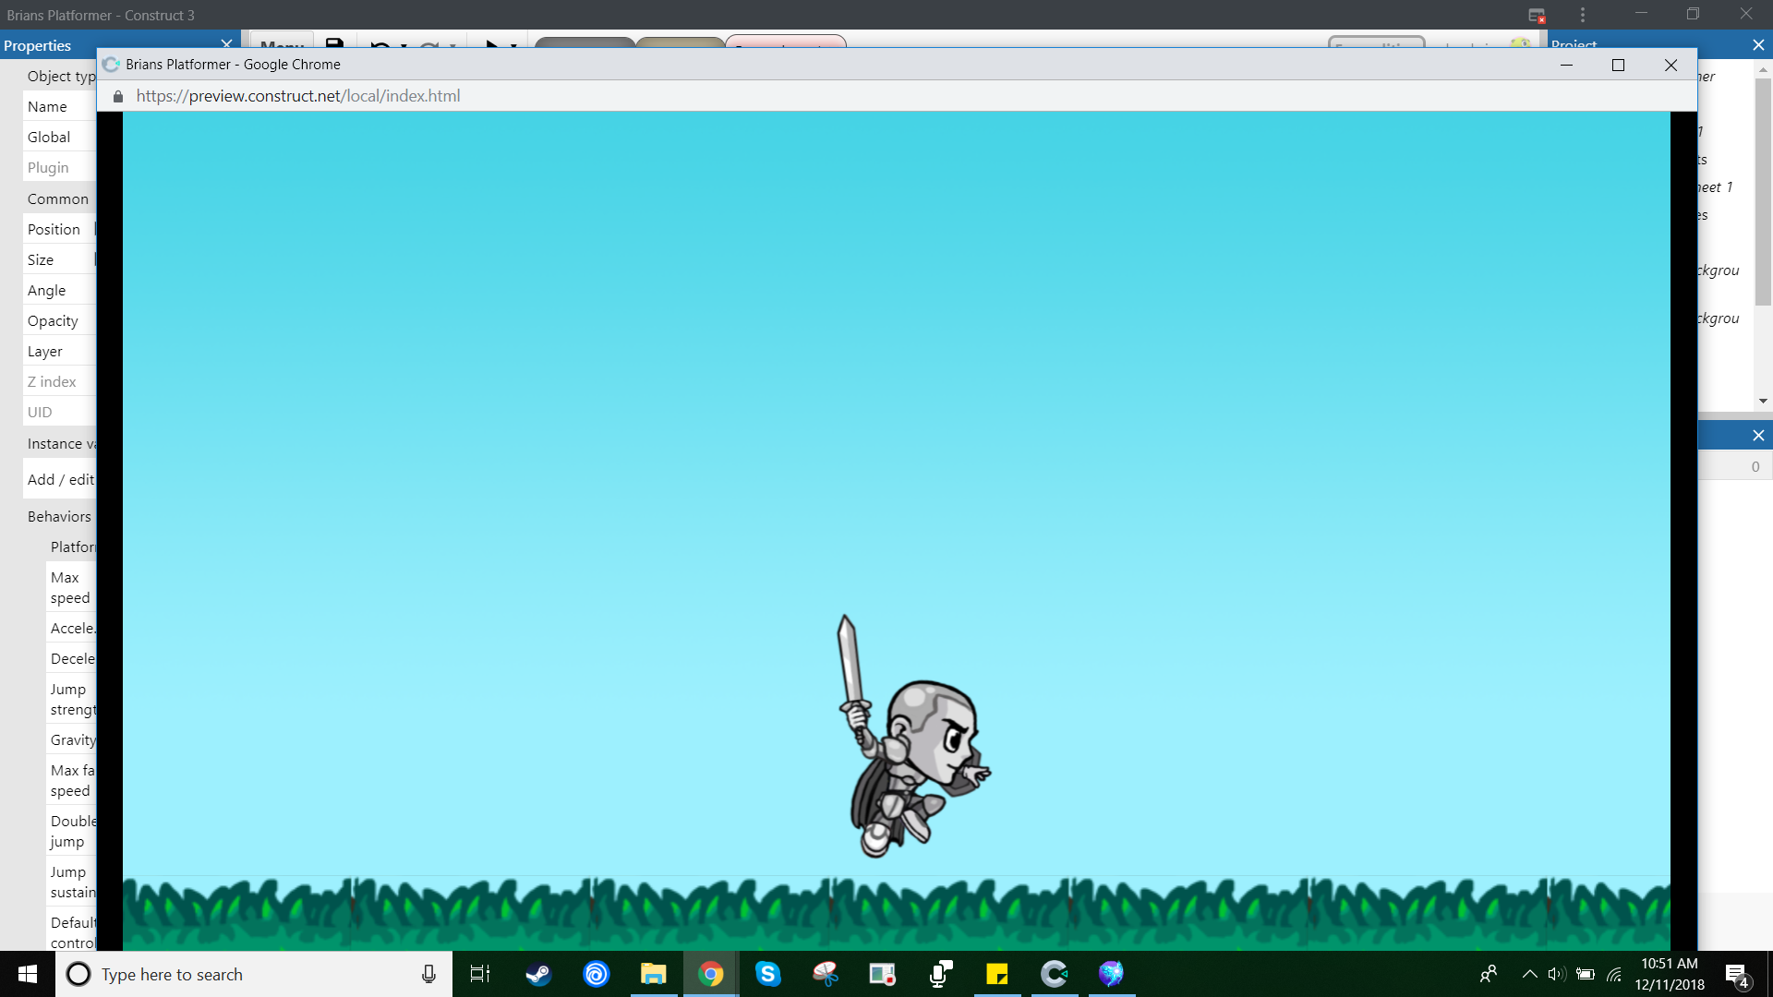Click the Behaviors section header

pos(59,517)
